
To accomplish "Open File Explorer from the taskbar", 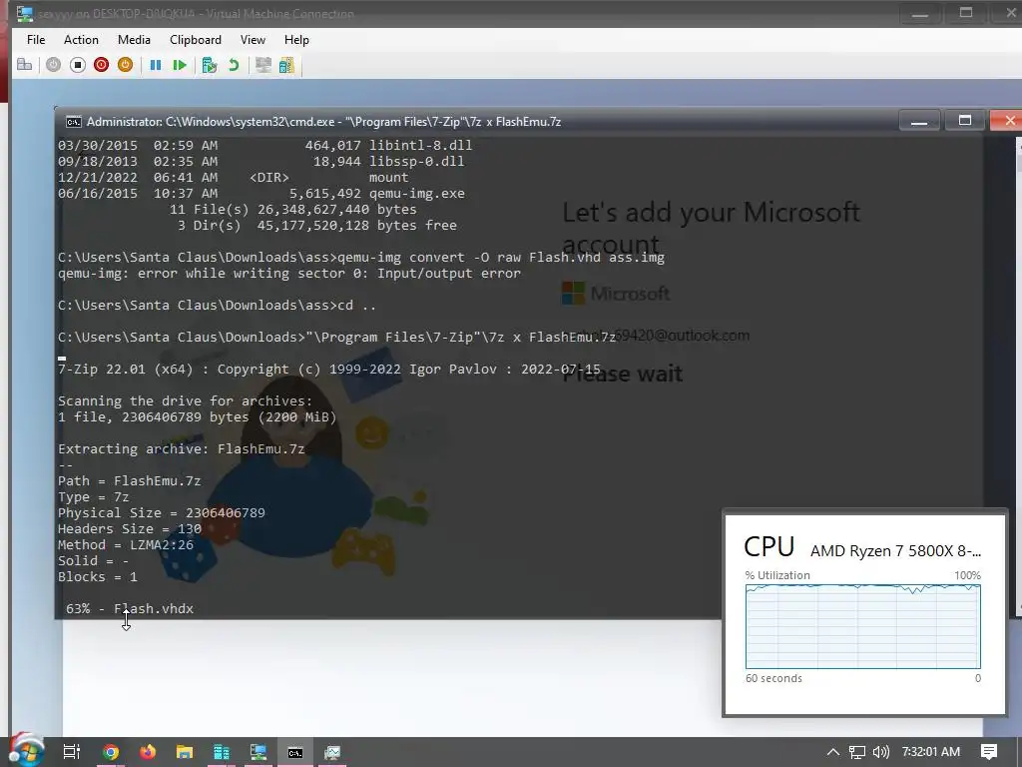I will (x=185, y=752).
